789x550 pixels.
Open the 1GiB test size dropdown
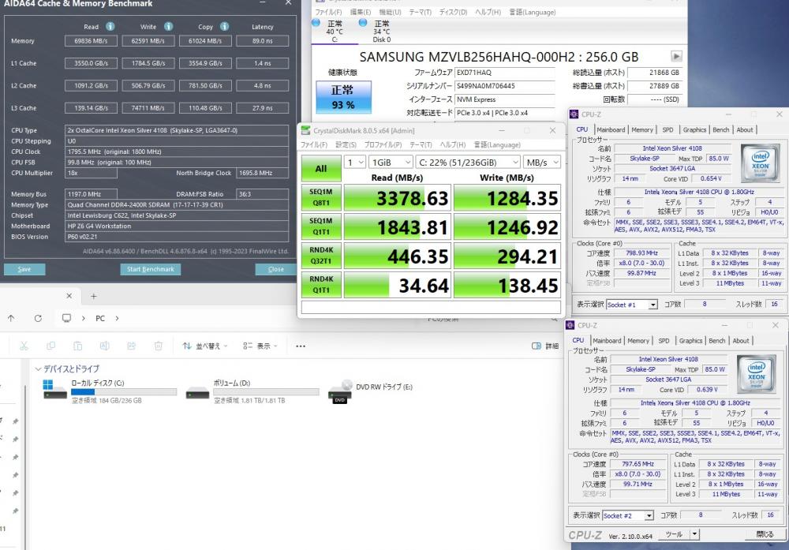391,162
